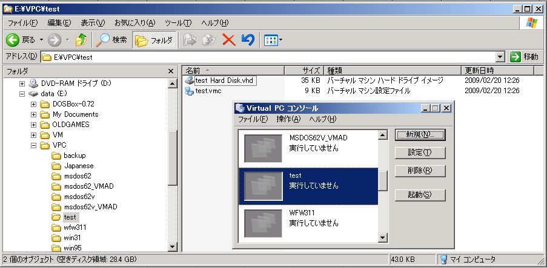Click the red Delete X icon
This screenshot has height=268, width=547.
coord(229,40)
